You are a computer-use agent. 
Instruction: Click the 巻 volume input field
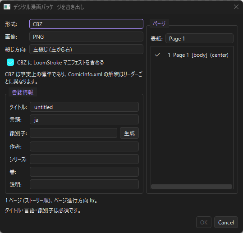coord(84,172)
